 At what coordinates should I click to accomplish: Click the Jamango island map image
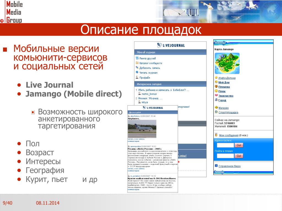227,63
